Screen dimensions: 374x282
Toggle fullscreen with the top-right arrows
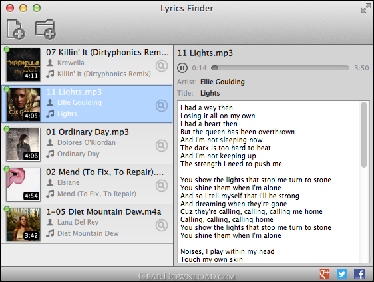(365, 8)
